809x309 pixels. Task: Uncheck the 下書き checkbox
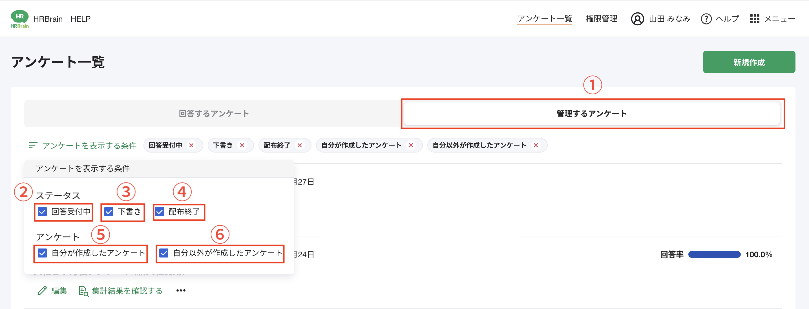click(109, 212)
